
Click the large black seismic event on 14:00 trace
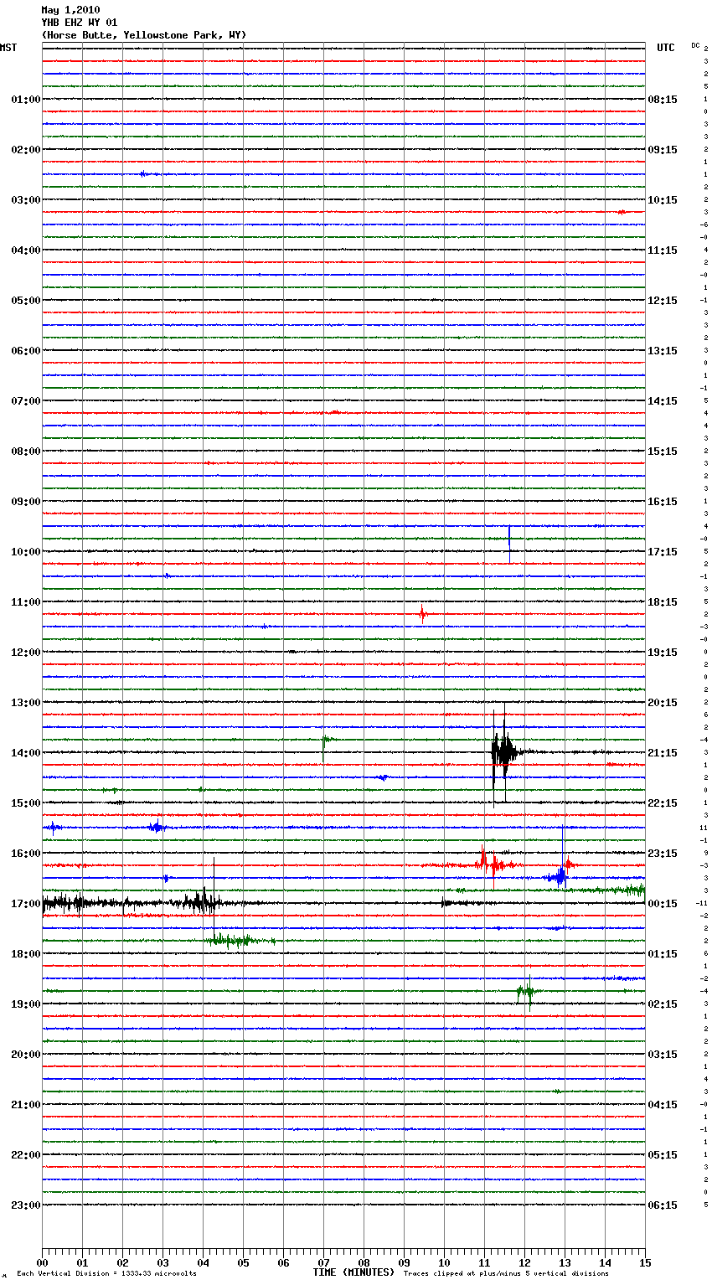[x=503, y=751]
